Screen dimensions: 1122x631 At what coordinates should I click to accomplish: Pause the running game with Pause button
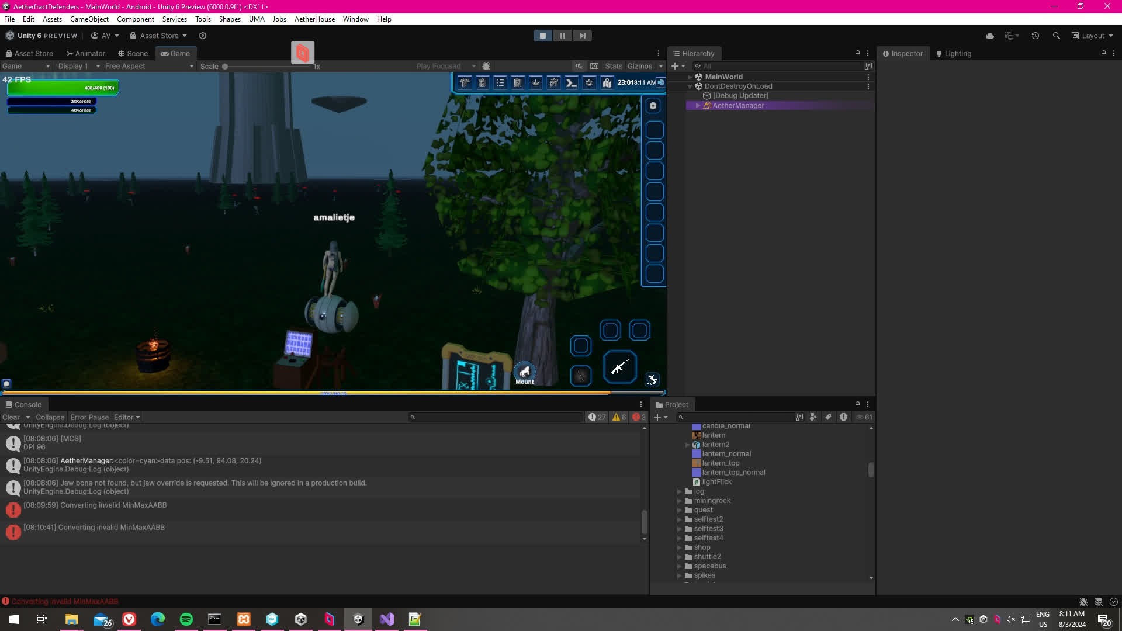tap(562, 36)
